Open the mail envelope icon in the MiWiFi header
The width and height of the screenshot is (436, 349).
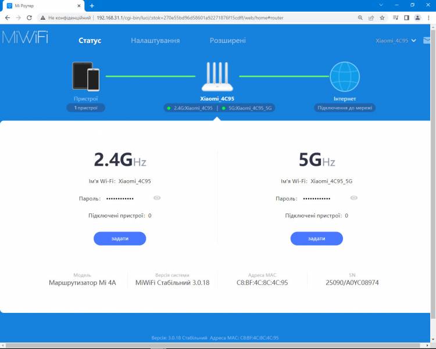coord(427,40)
